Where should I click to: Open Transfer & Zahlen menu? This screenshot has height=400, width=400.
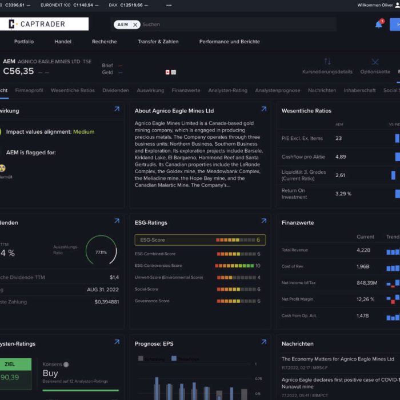158,42
